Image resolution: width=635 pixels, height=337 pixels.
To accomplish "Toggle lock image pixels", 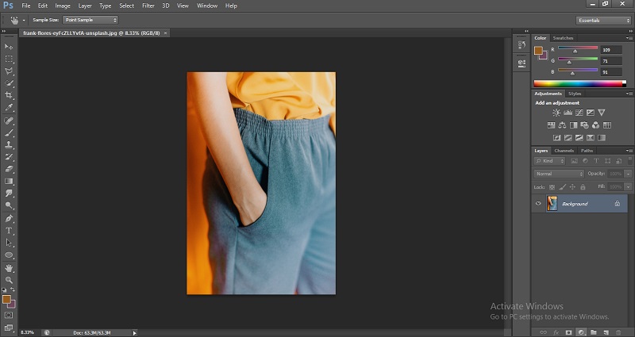I will [x=562, y=187].
